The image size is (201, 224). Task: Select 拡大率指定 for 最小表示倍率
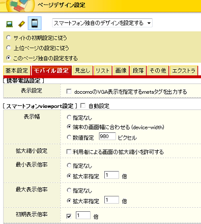click(x=69, y=176)
